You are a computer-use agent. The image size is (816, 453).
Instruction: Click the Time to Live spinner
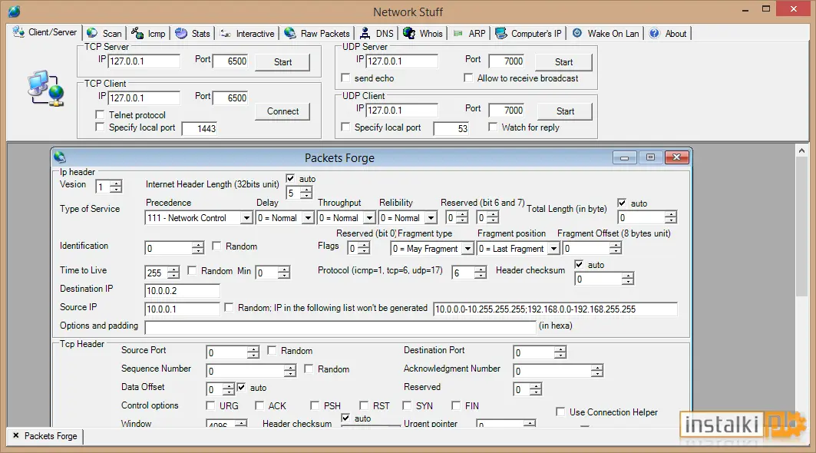[173, 273]
